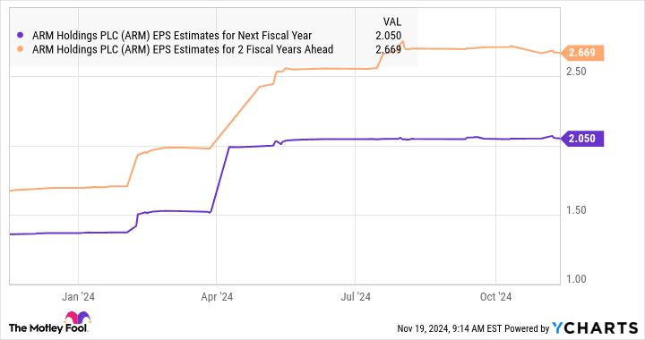Click the VAL column header in legend
This screenshot has height=340, width=645.
pyautogui.click(x=392, y=21)
